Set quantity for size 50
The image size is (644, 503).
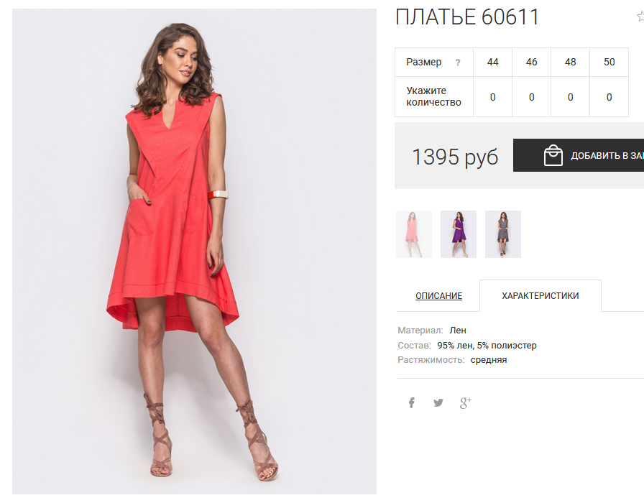609,97
